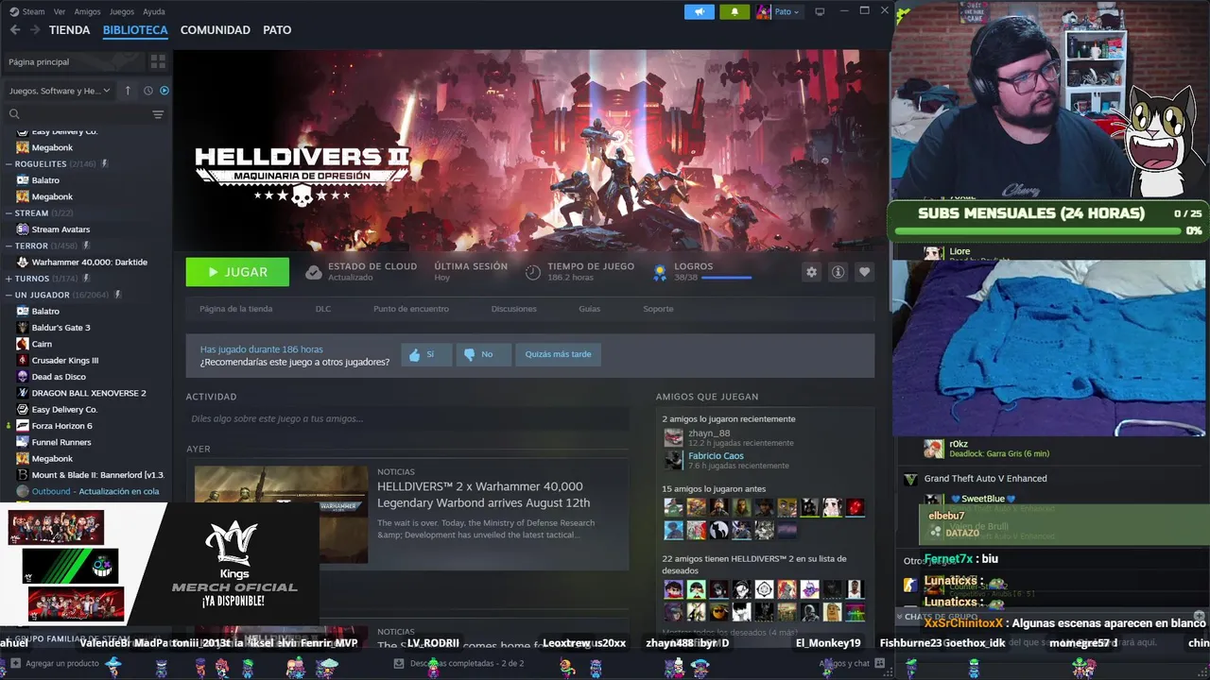Go to the COMUNIDAD tab
Viewport: 1210px width, 680px height.
click(216, 30)
